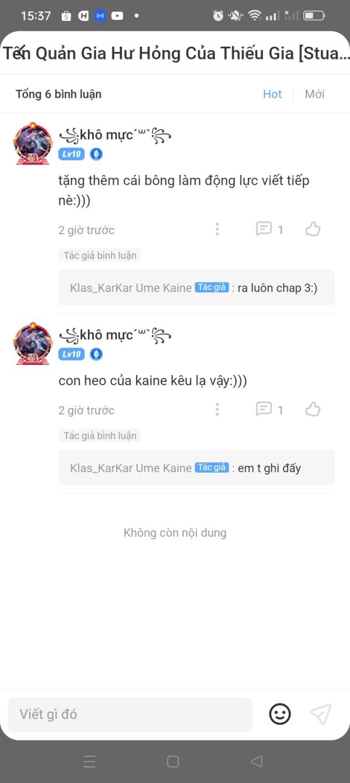Send comment with paper plane icon

click(x=321, y=714)
